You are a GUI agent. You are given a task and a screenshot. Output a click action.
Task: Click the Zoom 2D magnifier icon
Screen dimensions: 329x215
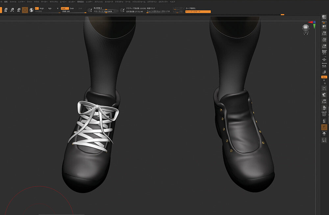(324, 33)
